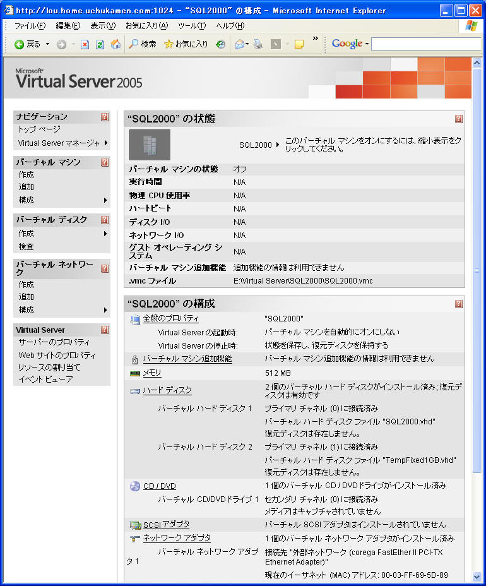
Task: Click the SQL2000 virtual machine thumbnail
Action: [150, 145]
